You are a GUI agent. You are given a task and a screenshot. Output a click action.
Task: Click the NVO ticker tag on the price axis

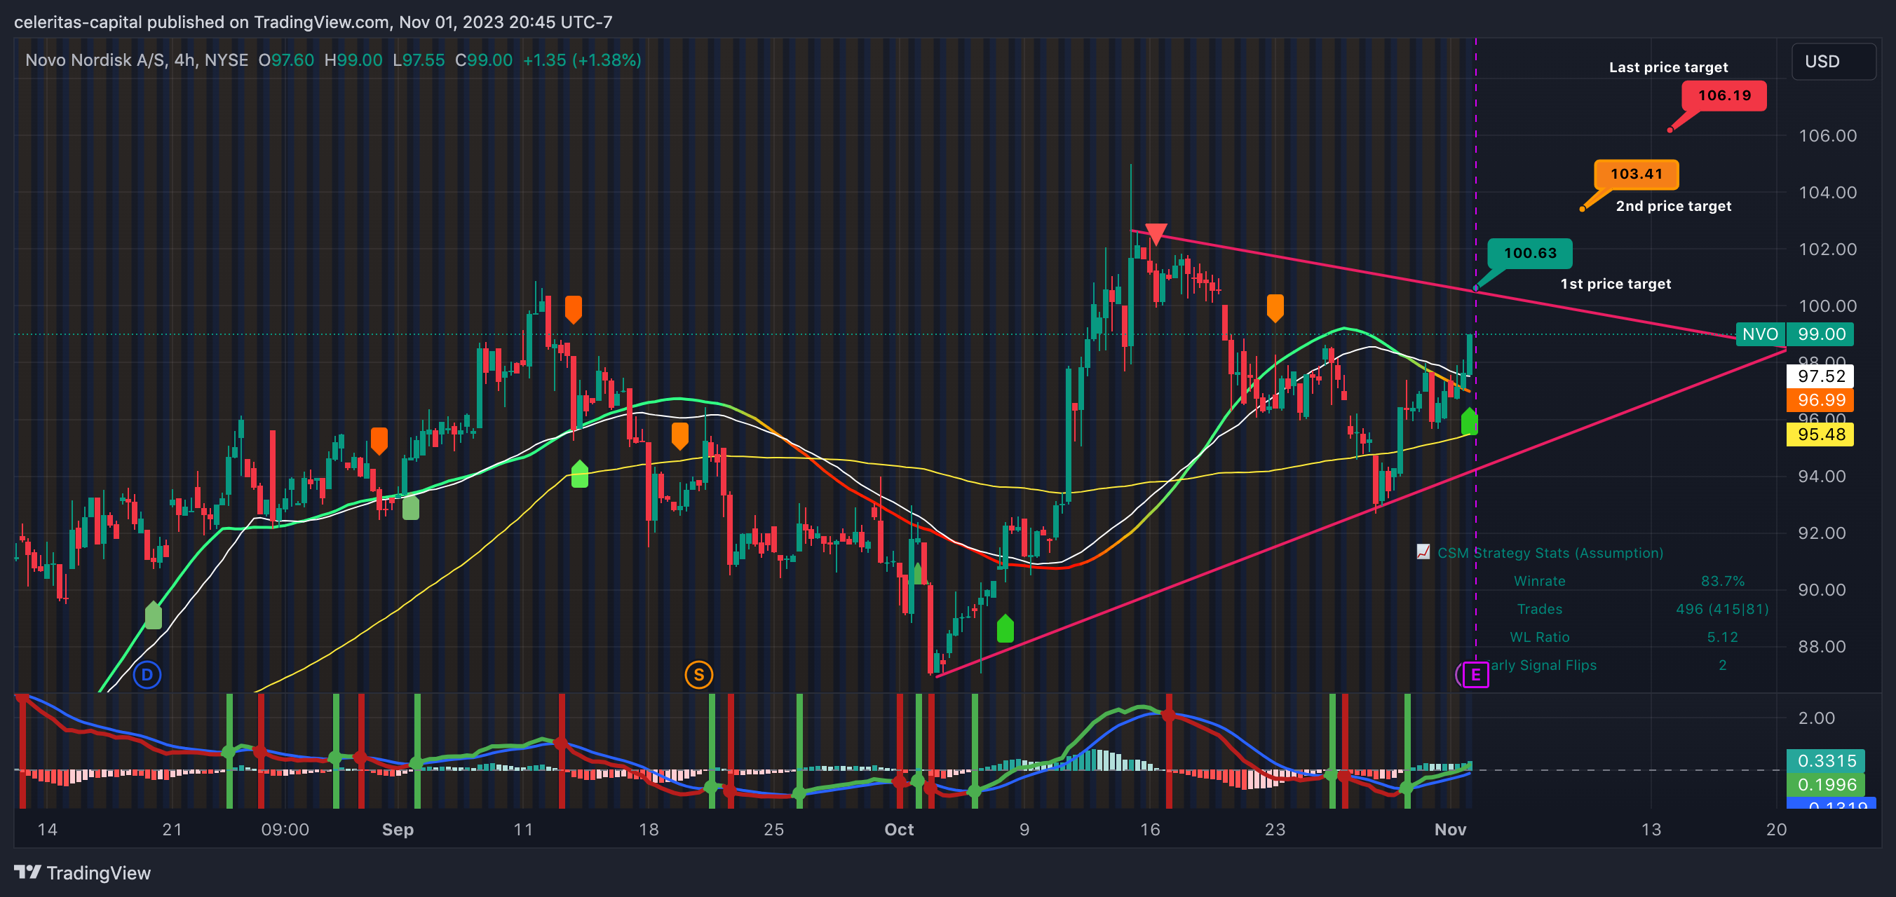point(1760,334)
